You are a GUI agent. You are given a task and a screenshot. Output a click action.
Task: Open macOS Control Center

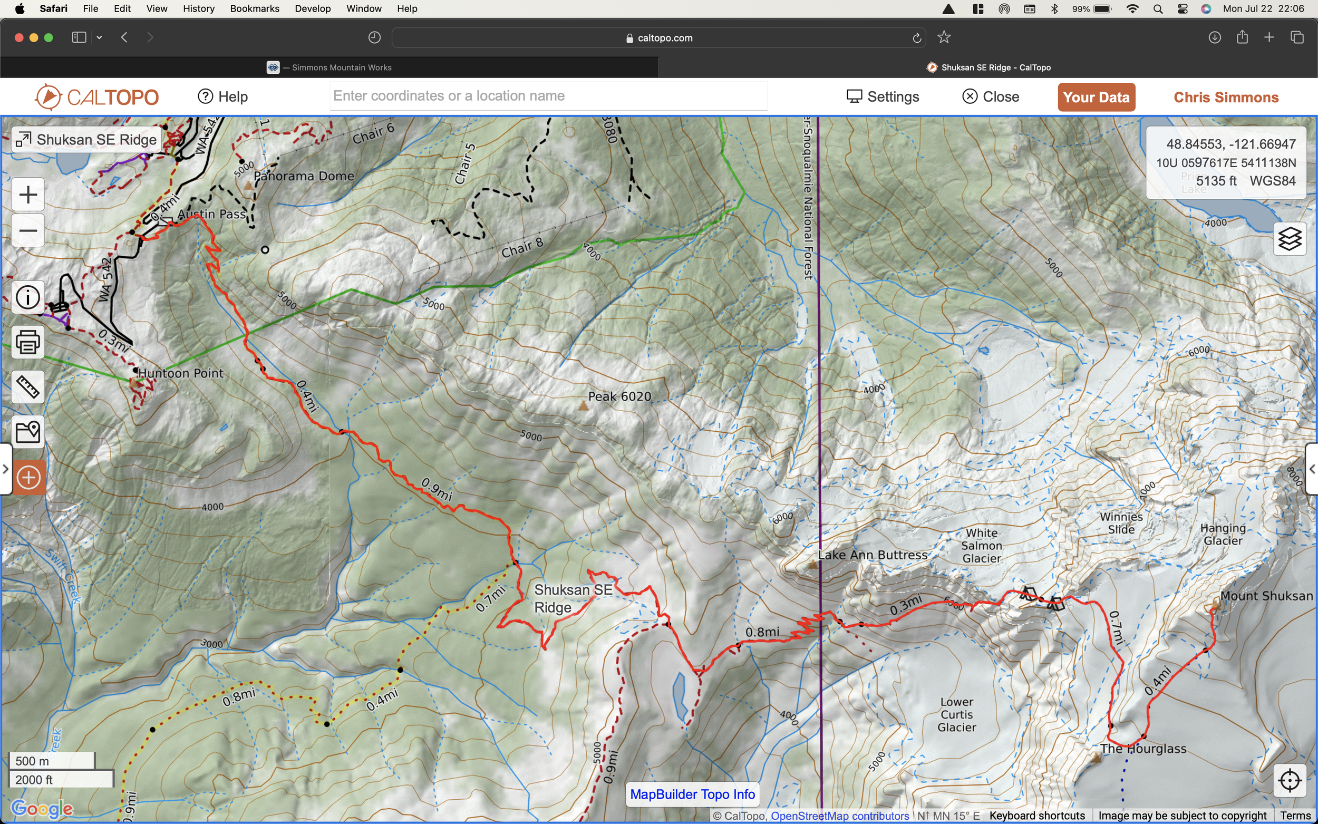[1183, 9]
